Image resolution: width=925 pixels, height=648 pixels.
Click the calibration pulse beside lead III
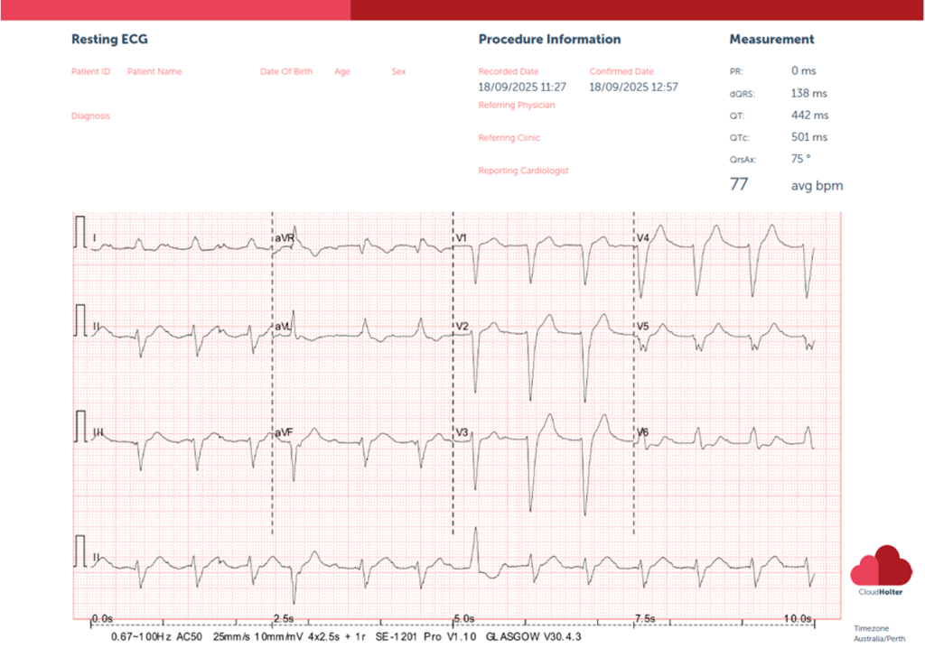[81, 424]
